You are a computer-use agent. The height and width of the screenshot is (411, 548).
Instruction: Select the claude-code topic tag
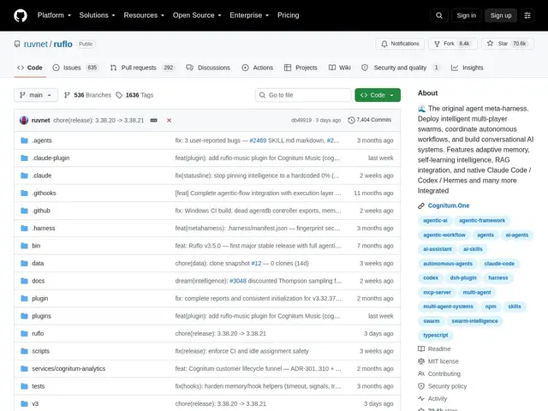(499, 264)
